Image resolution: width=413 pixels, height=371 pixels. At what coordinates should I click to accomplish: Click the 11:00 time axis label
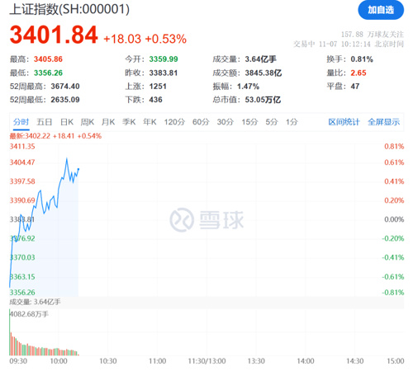[158, 361]
